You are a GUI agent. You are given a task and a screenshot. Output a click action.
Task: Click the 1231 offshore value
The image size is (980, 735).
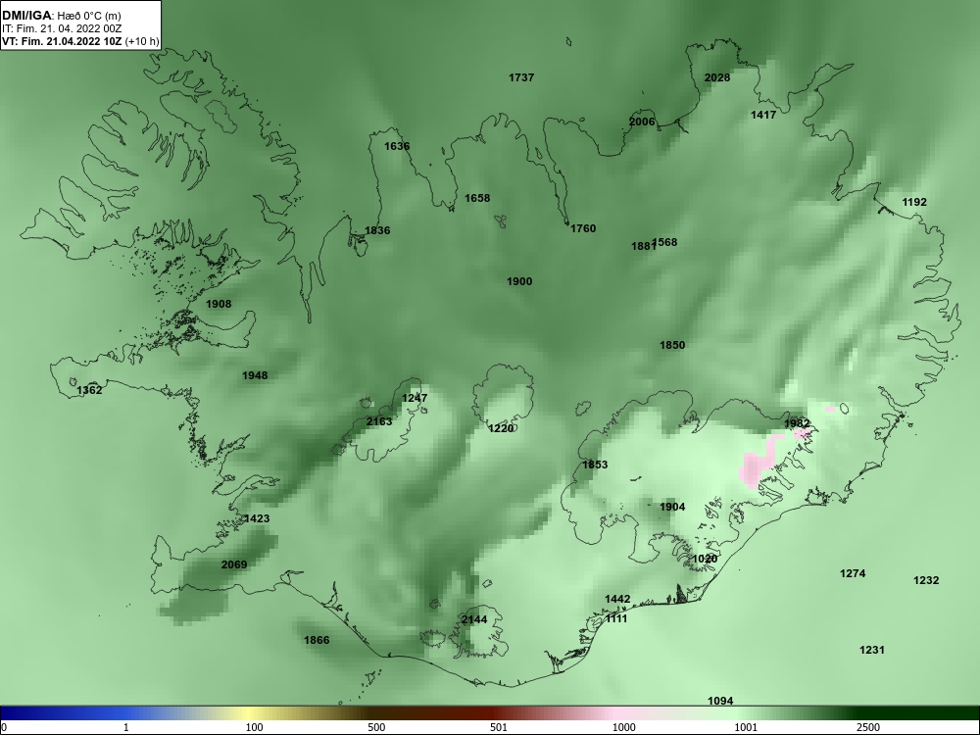click(872, 650)
